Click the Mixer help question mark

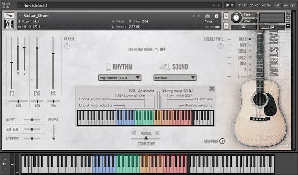tap(67, 46)
